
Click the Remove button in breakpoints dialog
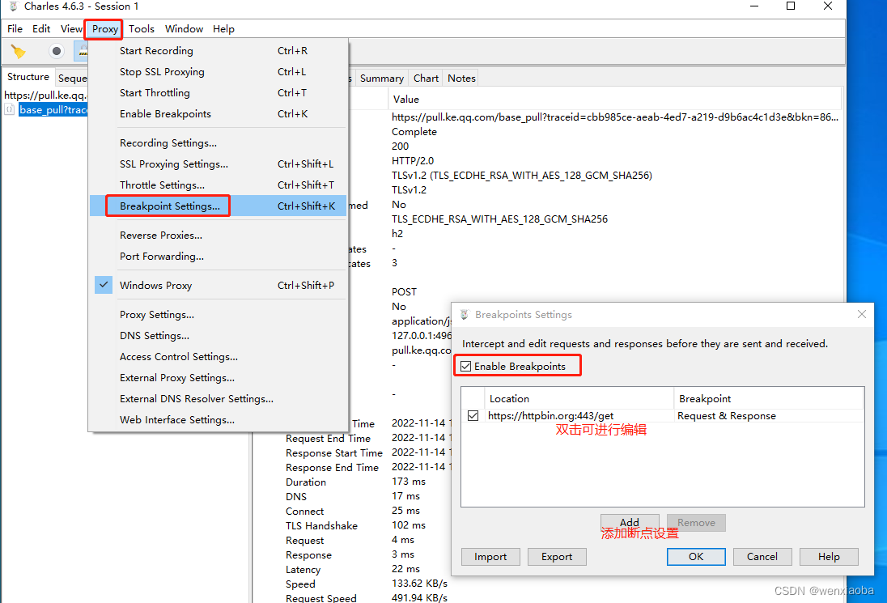696,523
